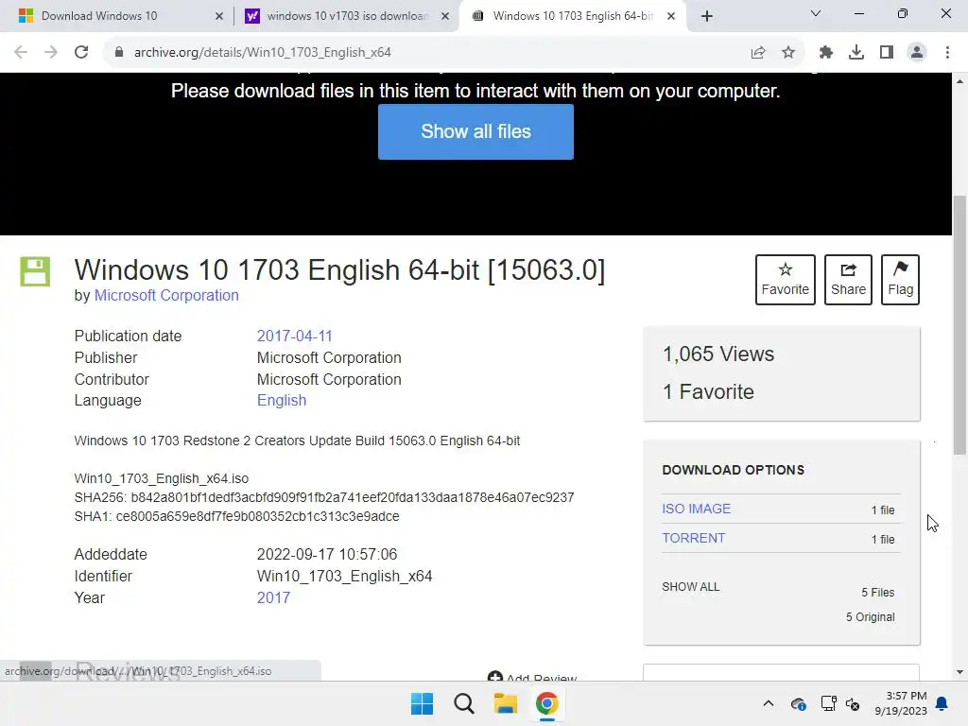Click the 1 Favorite statistic
968x726 pixels.
pos(708,391)
